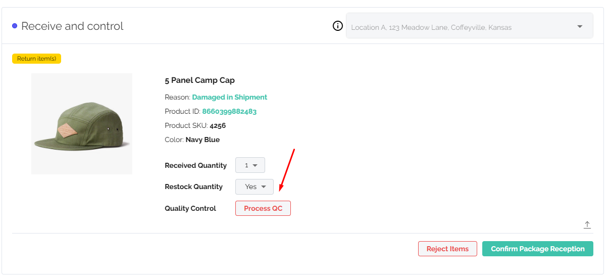Click the Reject Items button
This screenshot has height=276, width=609.
click(x=447, y=249)
